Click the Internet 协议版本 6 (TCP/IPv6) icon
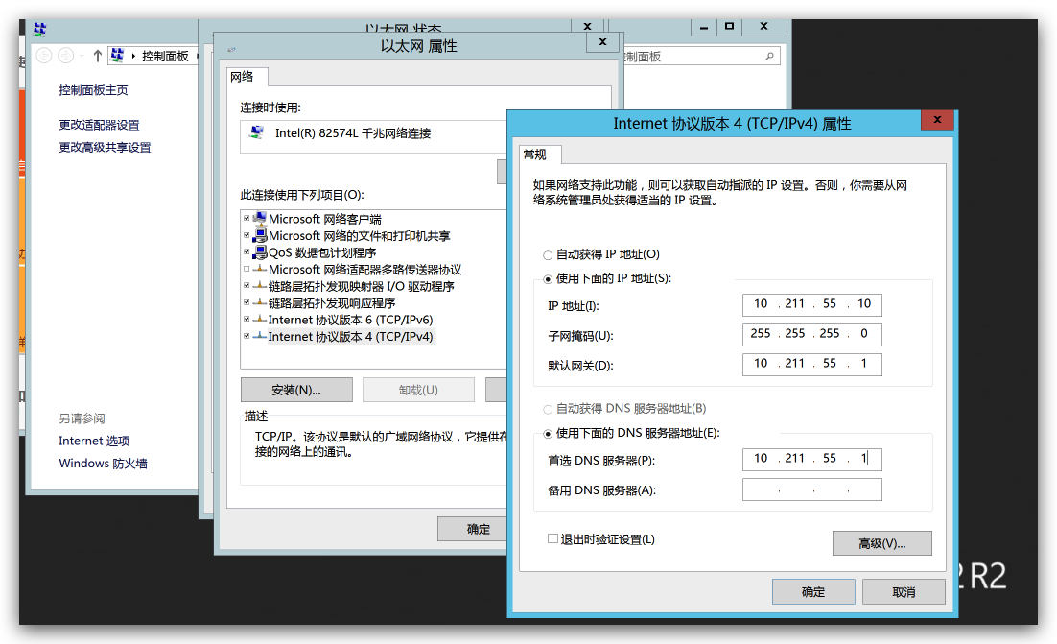The width and height of the screenshot is (1057, 644). pos(260,320)
